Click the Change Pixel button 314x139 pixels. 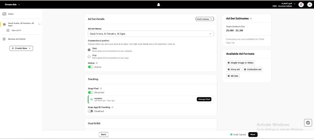pos(204,99)
